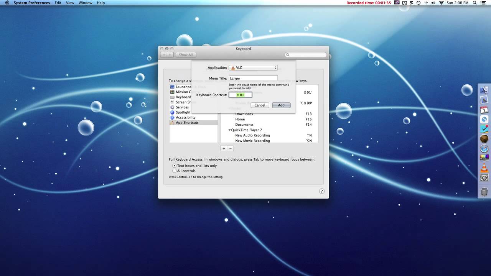The height and width of the screenshot is (276, 491).
Task: Open the System Preferences menu
Action: (32, 3)
